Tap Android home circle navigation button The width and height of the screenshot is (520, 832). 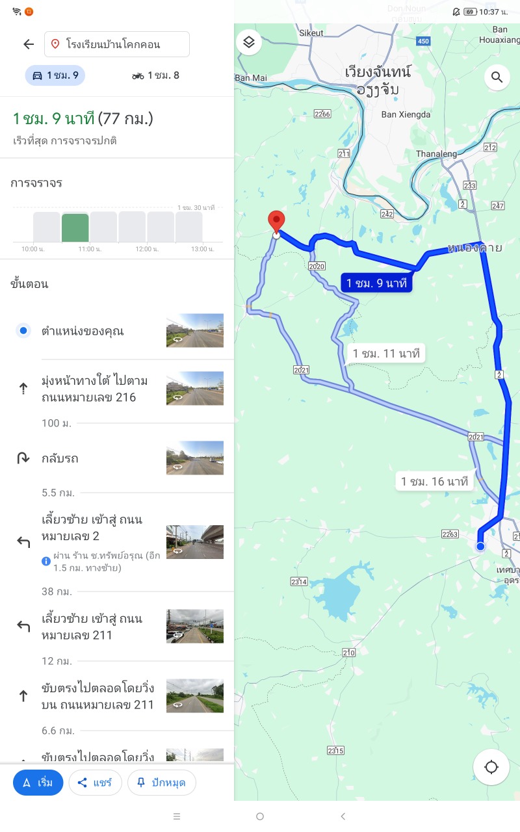click(x=260, y=816)
